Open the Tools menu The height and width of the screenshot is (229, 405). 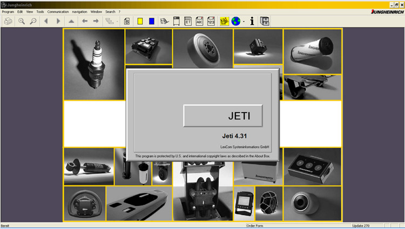click(x=40, y=12)
